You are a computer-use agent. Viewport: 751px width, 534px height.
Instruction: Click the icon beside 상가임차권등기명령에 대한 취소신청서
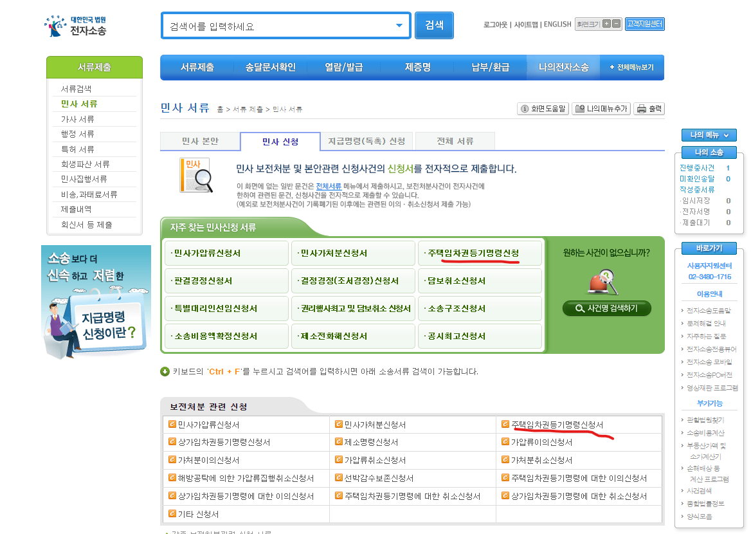pyautogui.click(x=505, y=495)
